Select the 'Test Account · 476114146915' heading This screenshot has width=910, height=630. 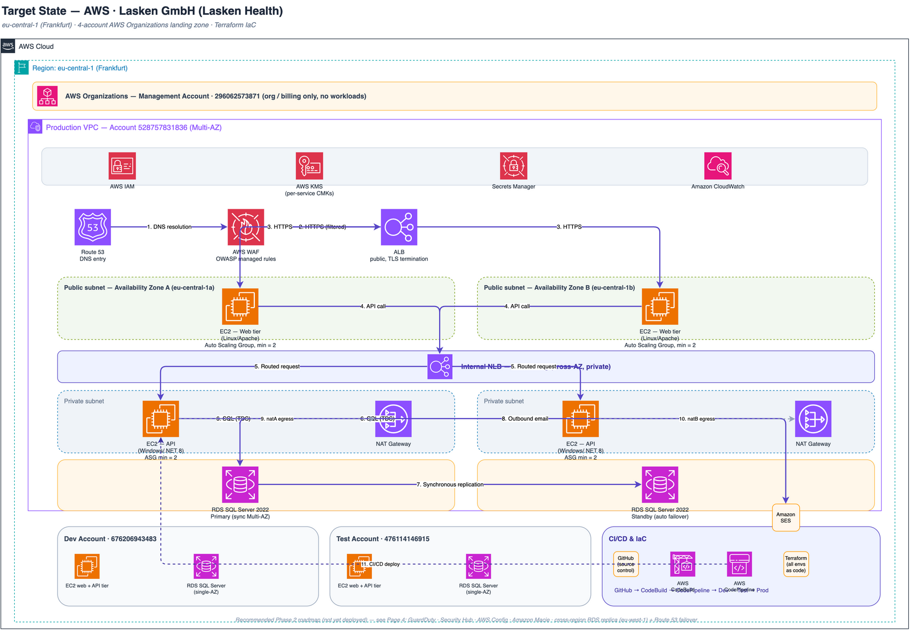click(x=383, y=539)
